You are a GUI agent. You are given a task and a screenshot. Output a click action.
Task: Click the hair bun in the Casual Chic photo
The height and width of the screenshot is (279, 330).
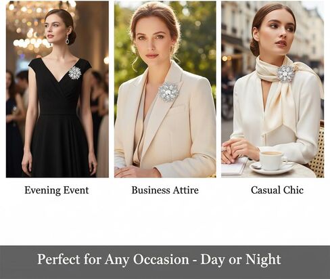(255, 48)
